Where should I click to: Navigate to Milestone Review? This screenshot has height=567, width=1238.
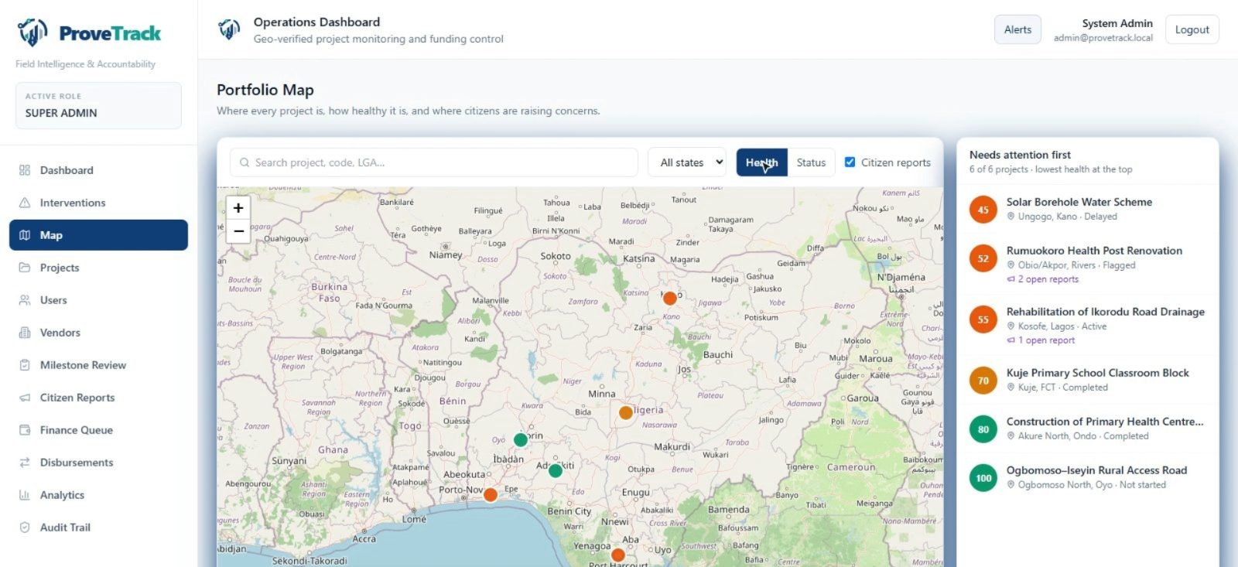[98, 365]
